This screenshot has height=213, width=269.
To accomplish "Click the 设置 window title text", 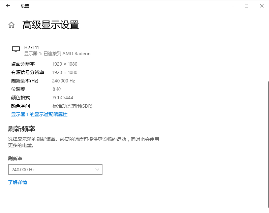I will pyautogui.click(x=25, y=6).
